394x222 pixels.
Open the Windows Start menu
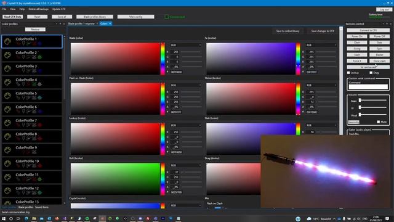point(4,219)
